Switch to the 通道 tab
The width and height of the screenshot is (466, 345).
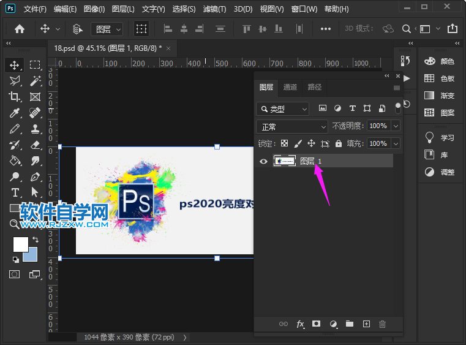pyautogui.click(x=290, y=88)
